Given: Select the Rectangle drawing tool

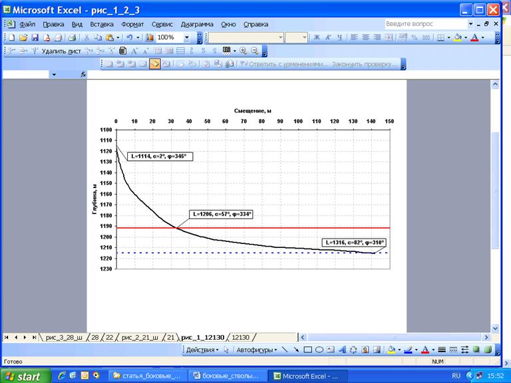Looking at the screenshot, I should coord(308,349).
